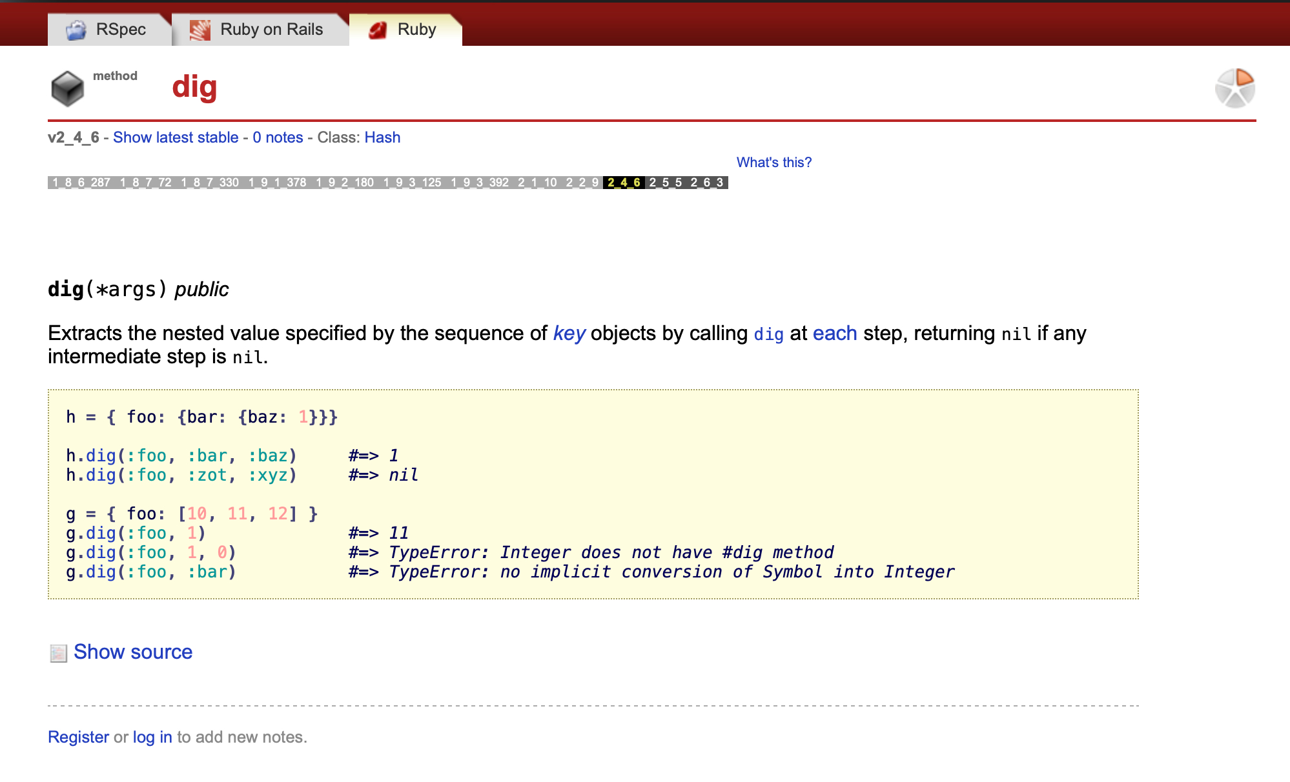The width and height of the screenshot is (1290, 782).
Task: Open Show latest stable link
Action: point(176,137)
